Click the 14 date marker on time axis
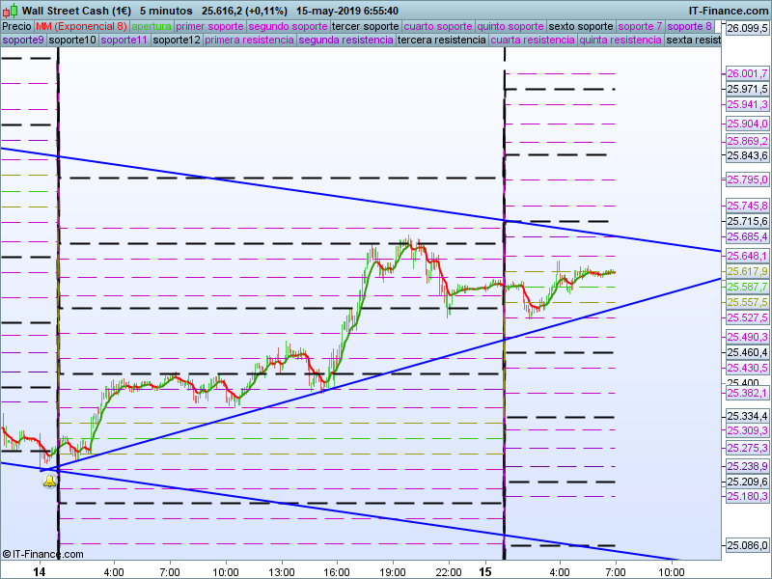 pos(40,571)
